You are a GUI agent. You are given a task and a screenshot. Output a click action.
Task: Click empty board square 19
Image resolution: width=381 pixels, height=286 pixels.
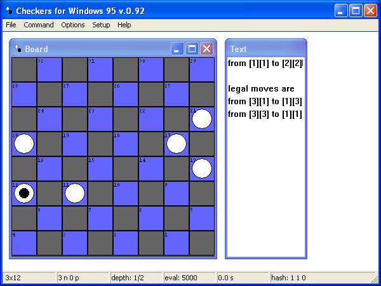click(x=75, y=144)
